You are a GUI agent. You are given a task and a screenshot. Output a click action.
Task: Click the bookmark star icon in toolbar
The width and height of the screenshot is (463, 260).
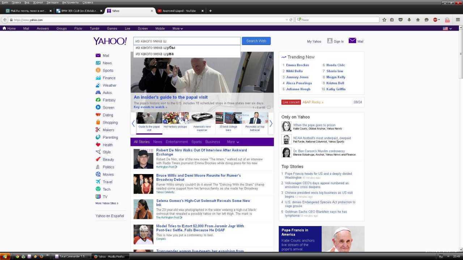[x=384, y=20]
